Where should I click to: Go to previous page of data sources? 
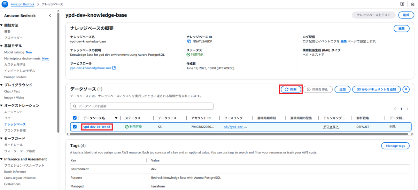pos(395,109)
